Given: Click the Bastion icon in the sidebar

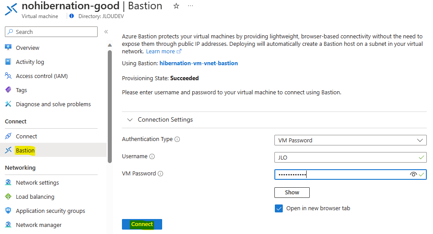Looking at the screenshot, I should click(8, 150).
